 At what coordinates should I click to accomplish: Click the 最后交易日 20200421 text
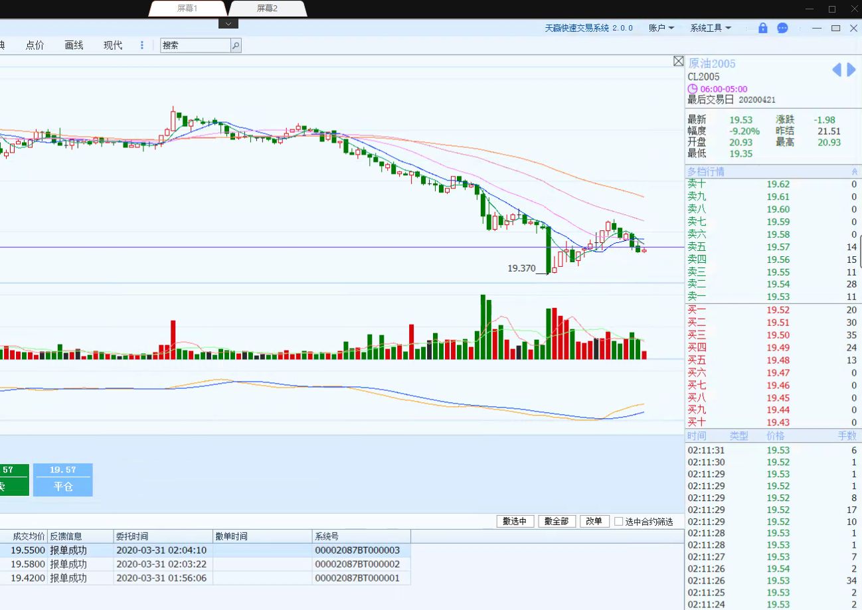tap(731, 100)
